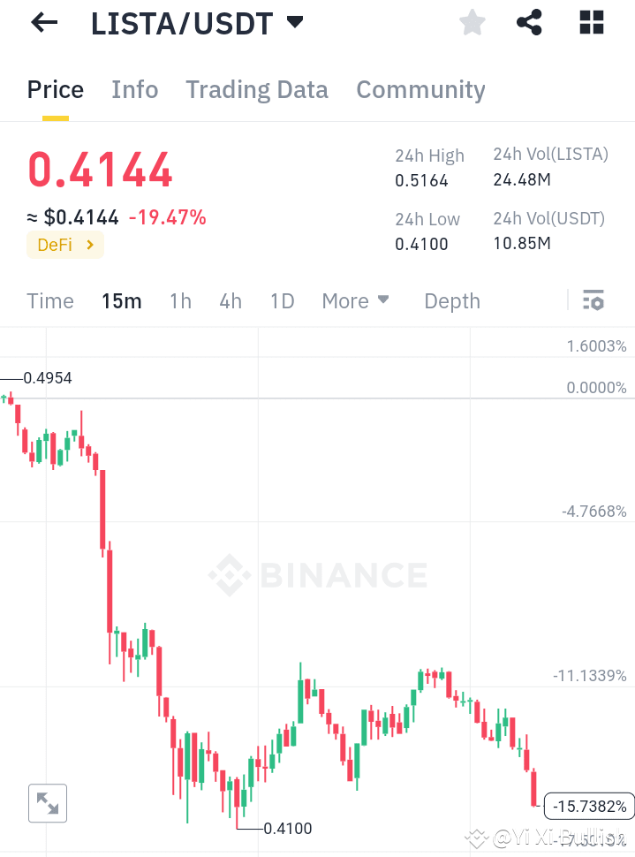Tap the Info section link

(x=134, y=89)
